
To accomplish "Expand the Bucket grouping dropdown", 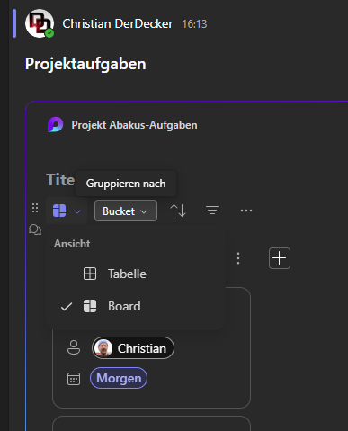I will coord(126,211).
